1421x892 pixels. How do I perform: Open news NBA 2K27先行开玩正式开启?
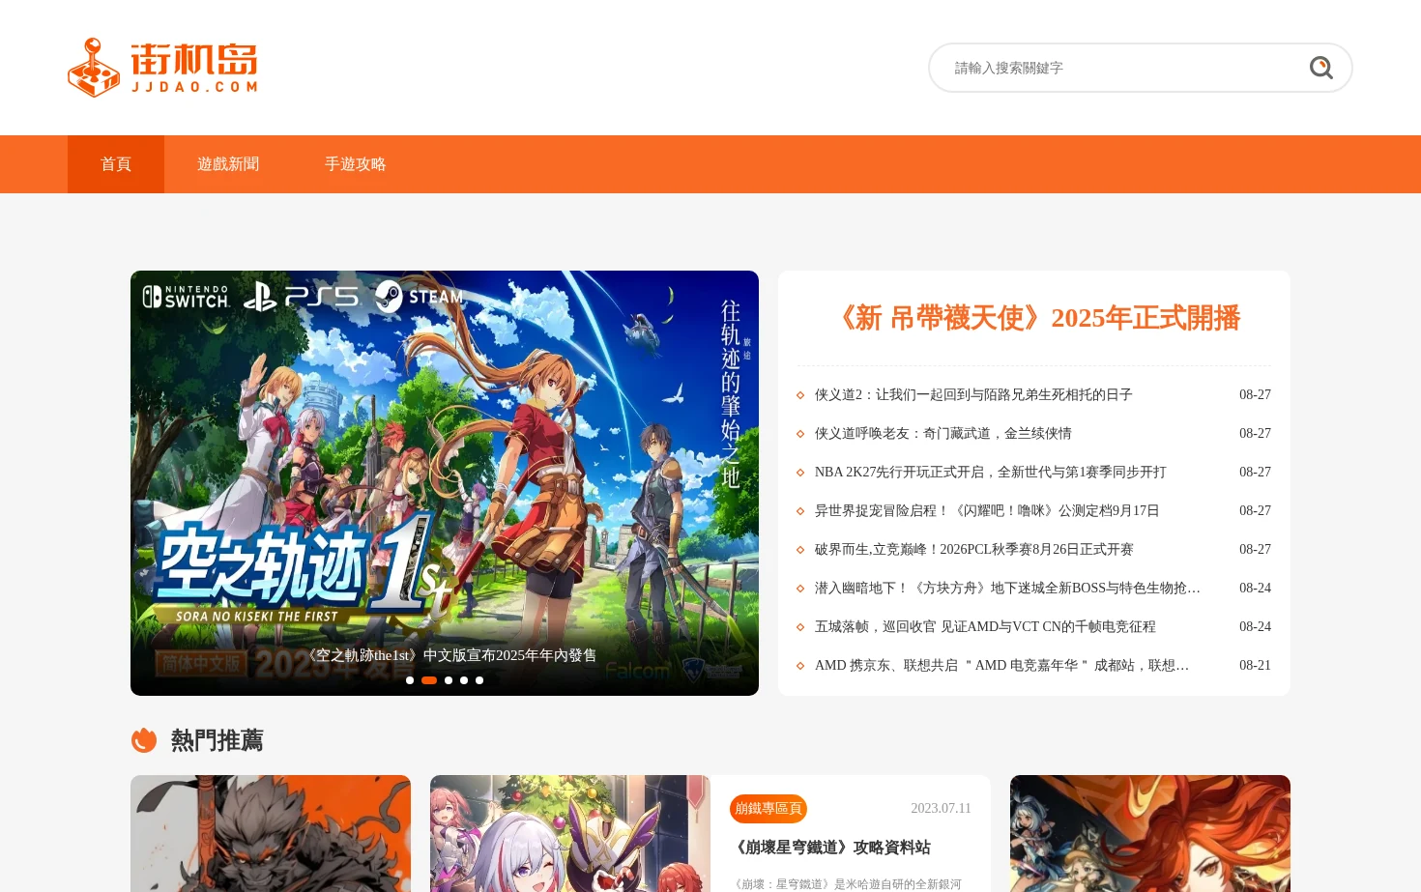[991, 472]
